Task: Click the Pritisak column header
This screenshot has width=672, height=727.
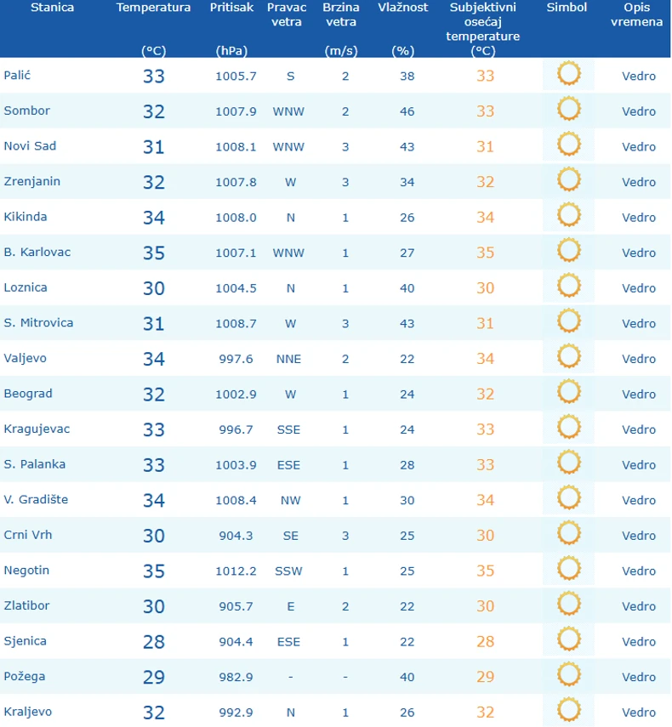Action: click(x=231, y=8)
